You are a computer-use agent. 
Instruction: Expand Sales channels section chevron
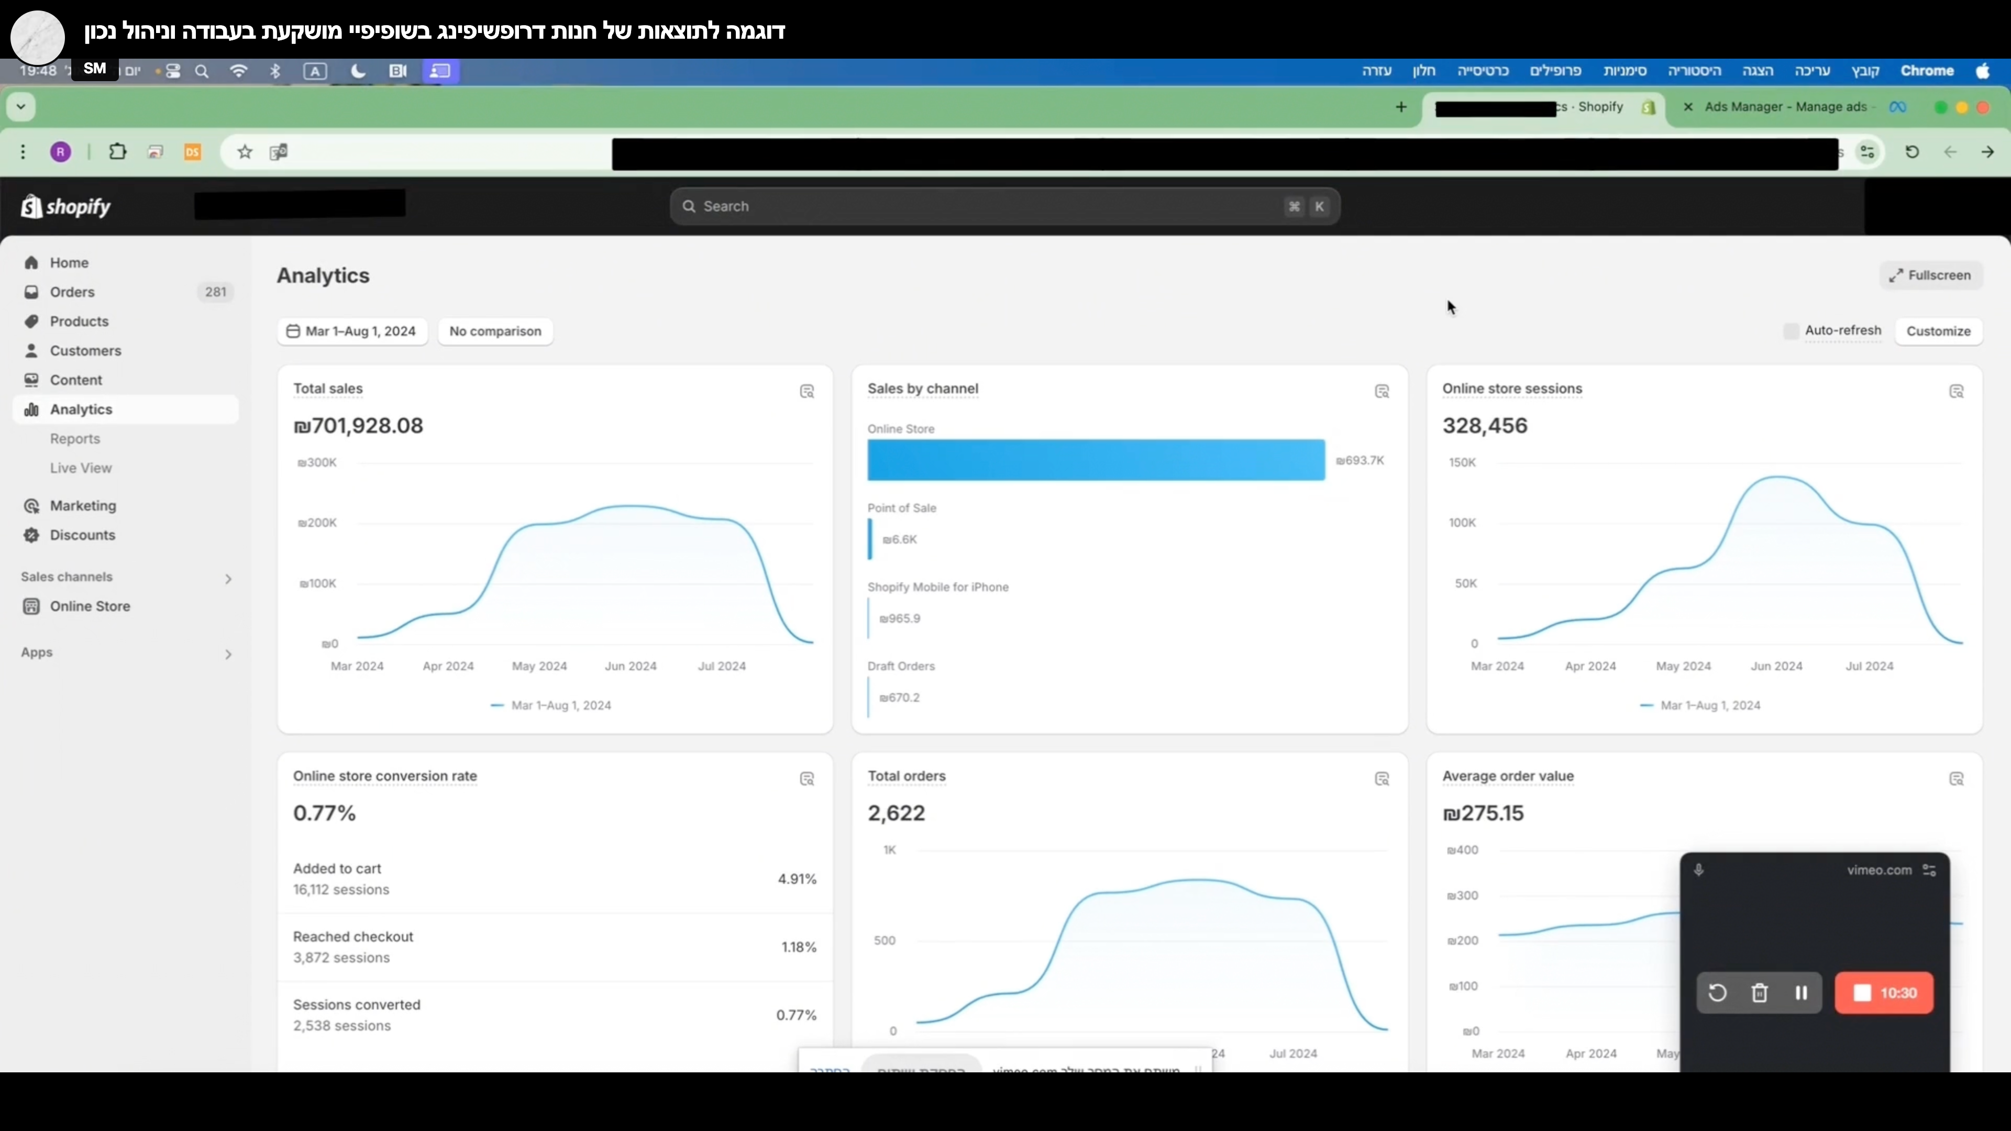[228, 579]
